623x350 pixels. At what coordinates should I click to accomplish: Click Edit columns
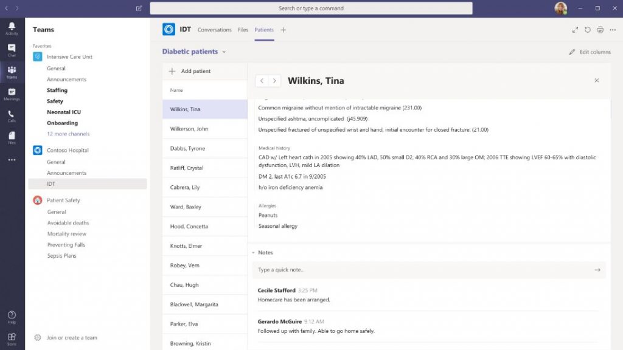[590, 52]
